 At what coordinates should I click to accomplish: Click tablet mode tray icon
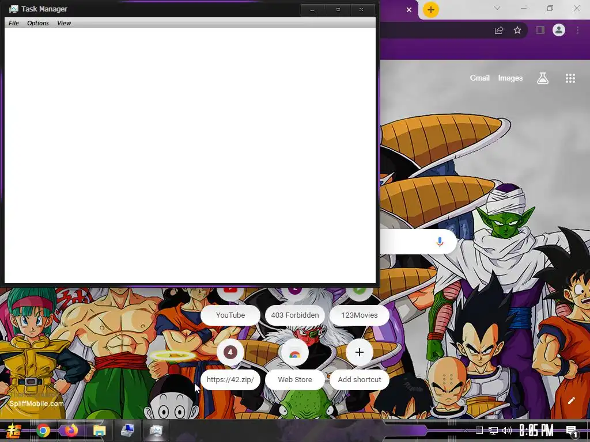pos(479,430)
